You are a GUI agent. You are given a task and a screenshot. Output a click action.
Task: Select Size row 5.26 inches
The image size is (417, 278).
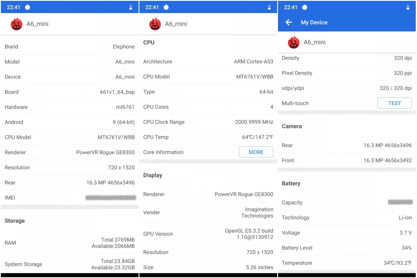coord(208,267)
